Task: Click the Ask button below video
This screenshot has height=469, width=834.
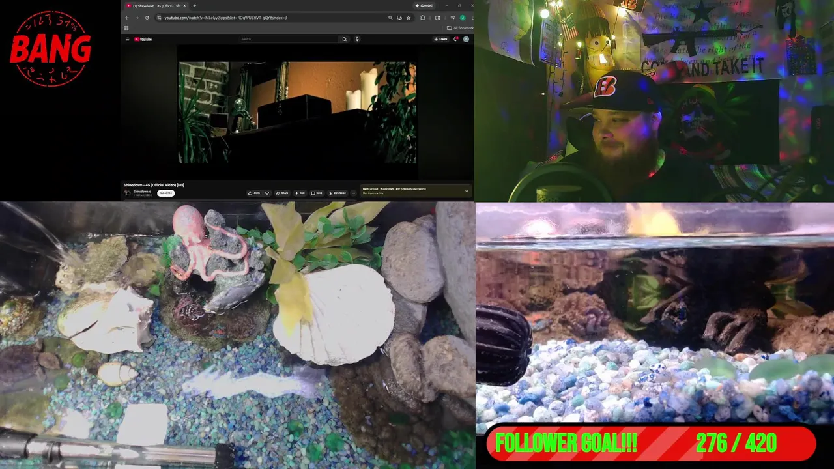Action: point(300,193)
